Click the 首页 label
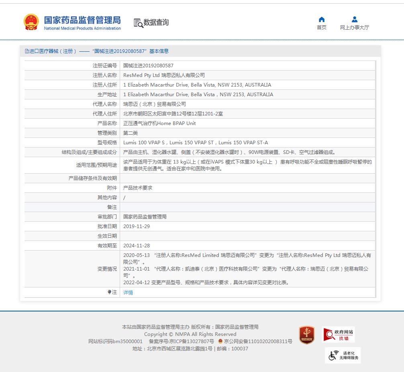 point(322,27)
